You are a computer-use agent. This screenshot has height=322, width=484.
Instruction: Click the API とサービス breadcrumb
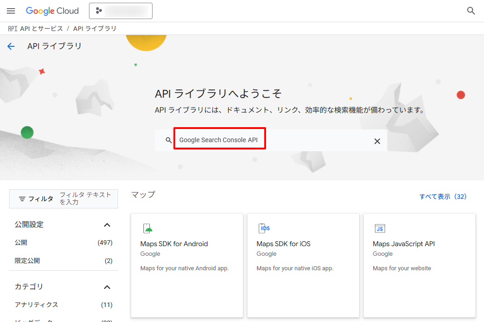pos(41,29)
